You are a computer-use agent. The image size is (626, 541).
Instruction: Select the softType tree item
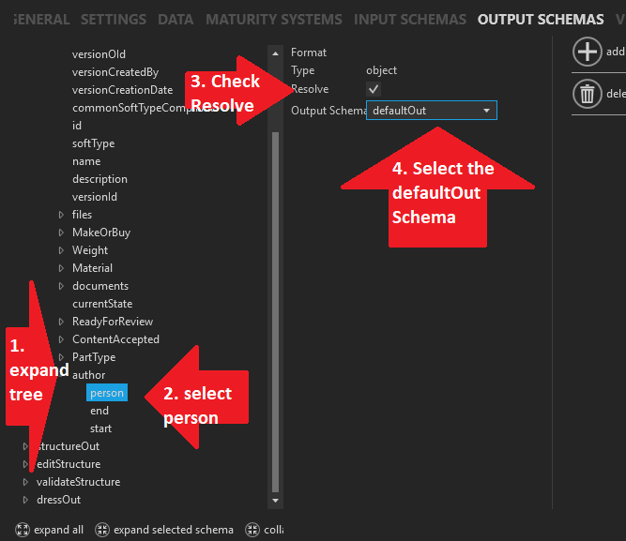coord(93,143)
